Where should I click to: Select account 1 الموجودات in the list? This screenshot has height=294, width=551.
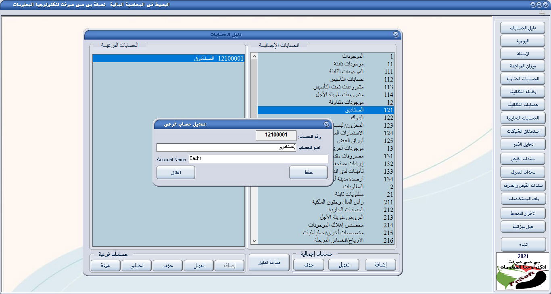325,56
